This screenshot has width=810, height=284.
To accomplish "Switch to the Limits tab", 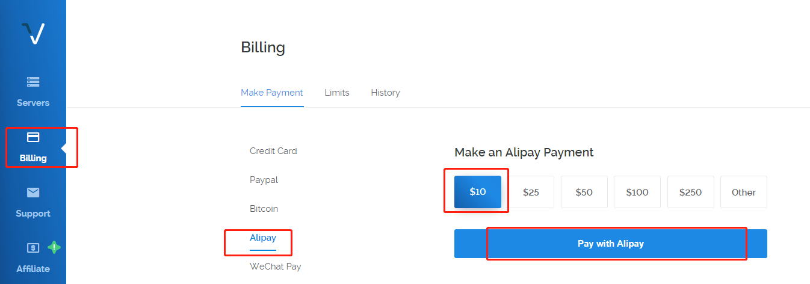I will pos(337,93).
